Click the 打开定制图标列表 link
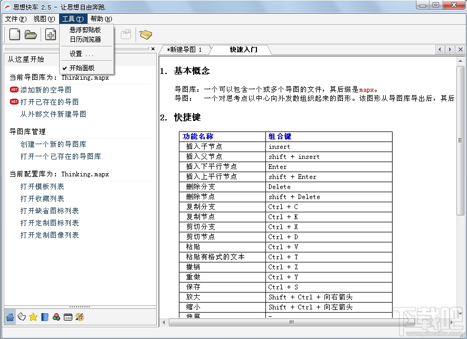This screenshot has height=339, width=467. [50, 223]
